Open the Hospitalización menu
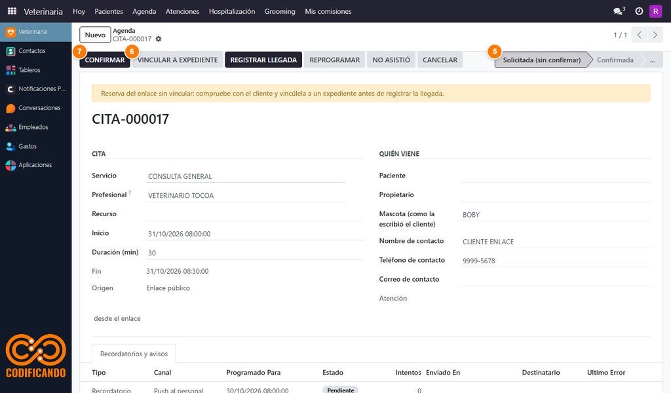Image resolution: width=671 pixels, height=393 pixels. pyautogui.click(x=232, y=12)
